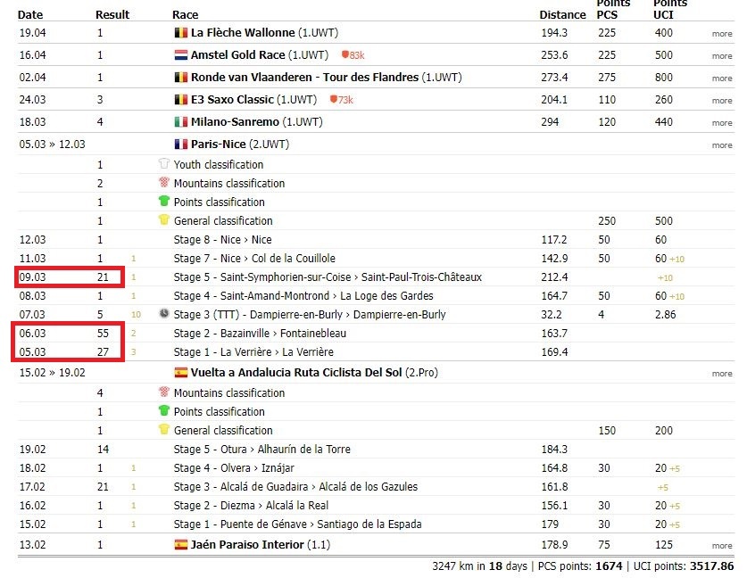747x578 pixels.
Task: Click the polka-dot mountains jersey in Vuelta a Andalucia
Action: (164, 392)
